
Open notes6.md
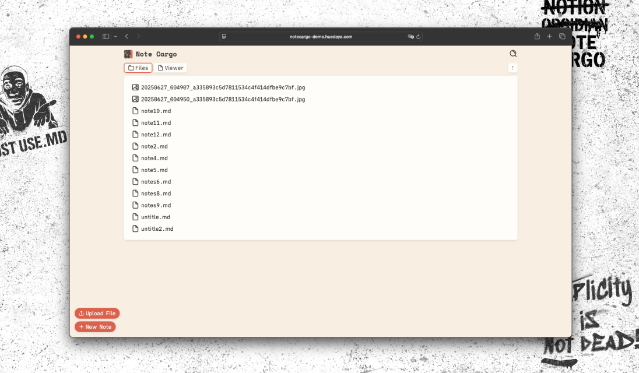(x=156, y=182)
